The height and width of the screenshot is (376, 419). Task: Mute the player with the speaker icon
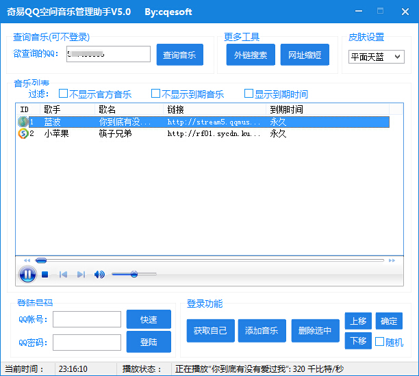99,275
